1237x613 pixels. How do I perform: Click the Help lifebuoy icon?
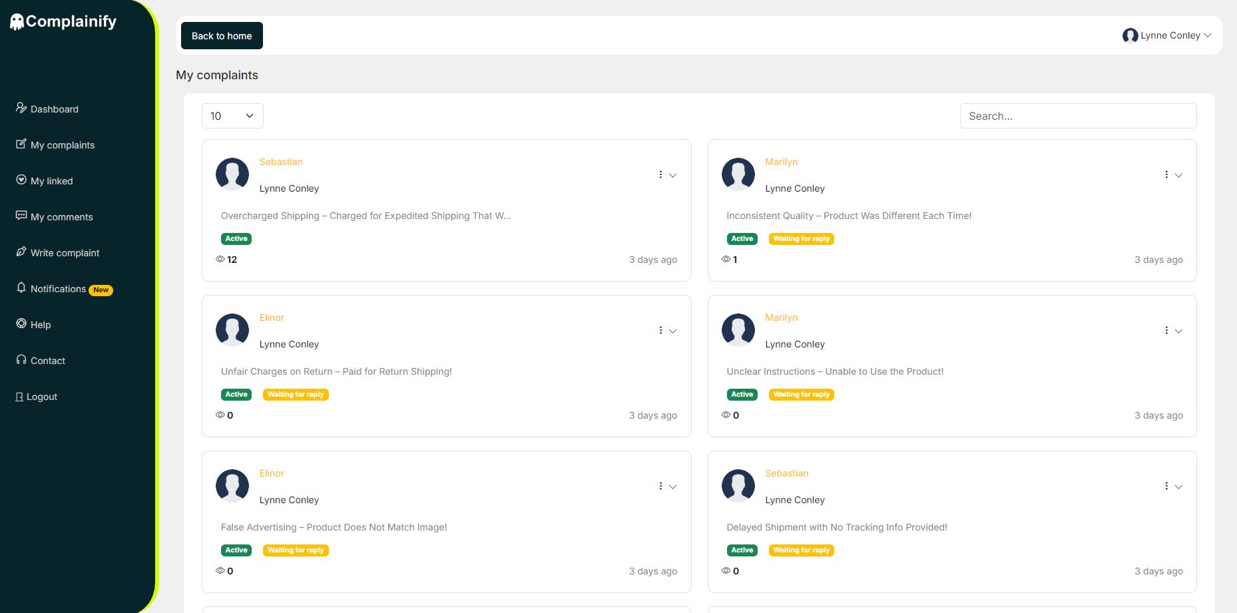click(x=21, y=323)
